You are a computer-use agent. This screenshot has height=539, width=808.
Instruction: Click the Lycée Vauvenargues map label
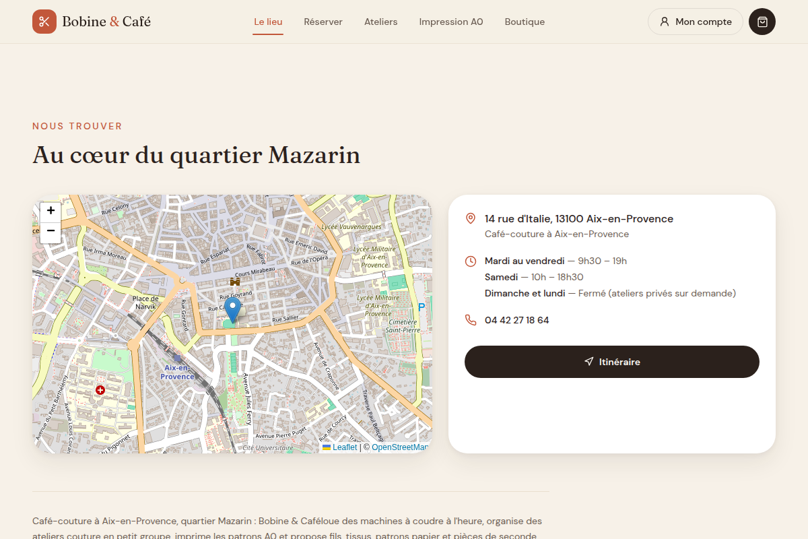(x=351, y=227)
